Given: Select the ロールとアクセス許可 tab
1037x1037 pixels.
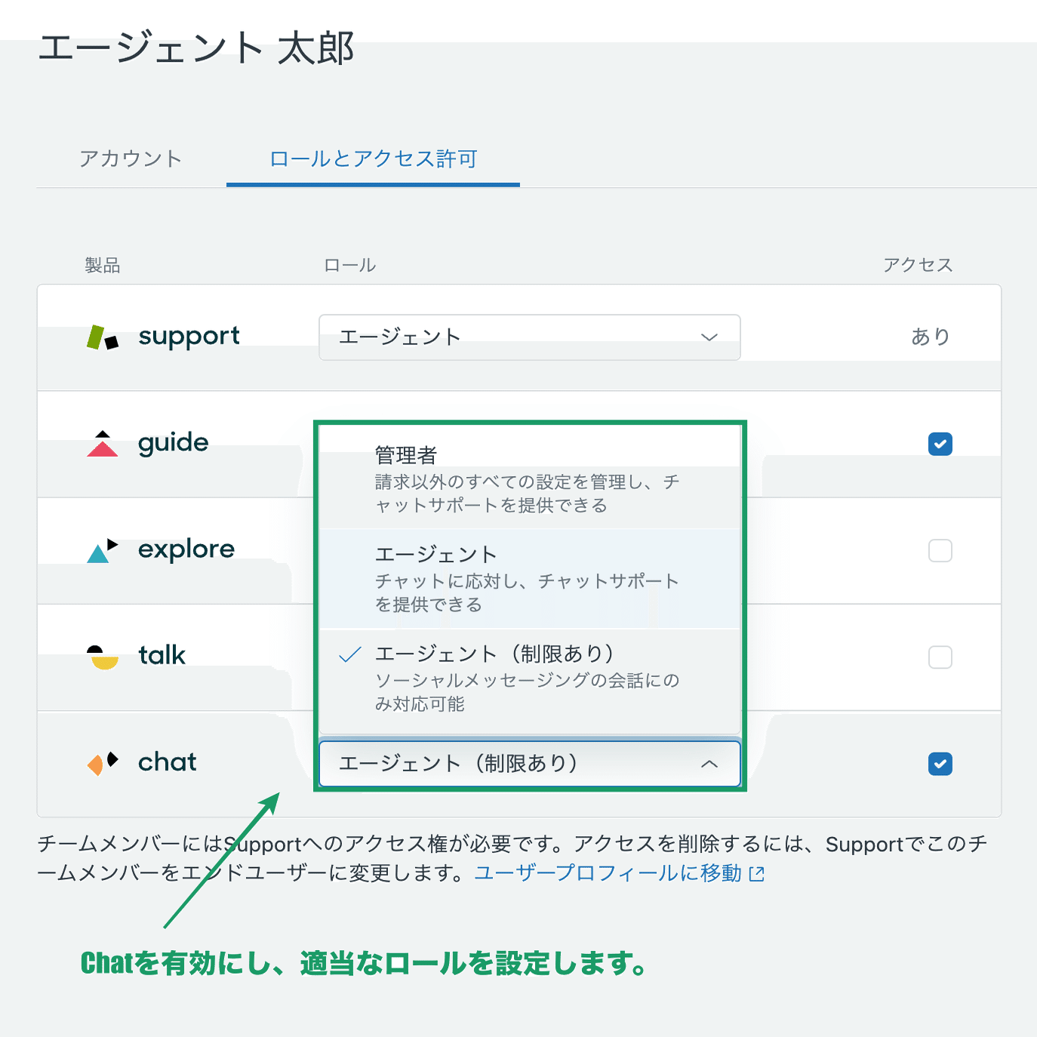Looking at the screenshot, I should tap(372, 159).
